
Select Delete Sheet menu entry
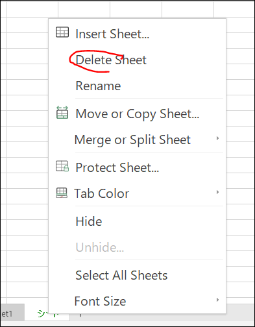tap(138, 60)
